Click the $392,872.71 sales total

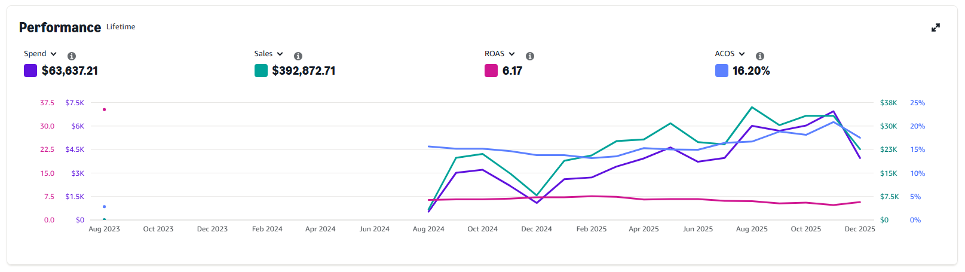(x=304, y=71)
